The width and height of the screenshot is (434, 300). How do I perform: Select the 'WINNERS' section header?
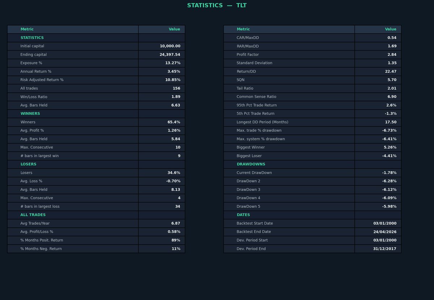tap(30, 114)
